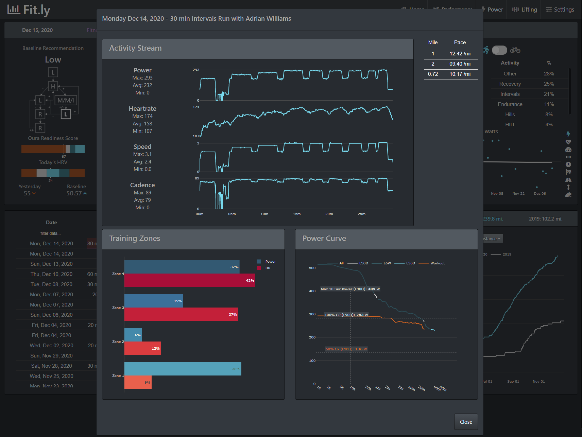
Task: Click the Max 10 Sec Power 409 W annotation
Action: 350,289
